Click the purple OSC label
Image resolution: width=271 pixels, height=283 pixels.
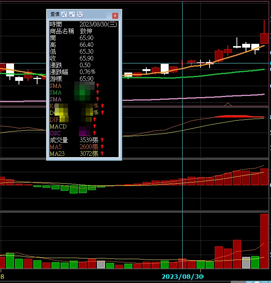point(55,133)
